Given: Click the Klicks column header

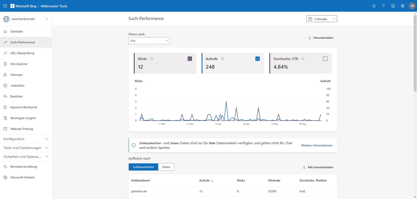Looking at the screenshot, I should pyautogui.click(x=241, y=181).
